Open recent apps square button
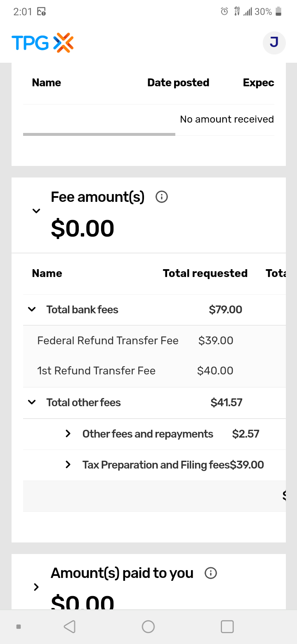The image size is (297, 644). (x=227, y=627)
